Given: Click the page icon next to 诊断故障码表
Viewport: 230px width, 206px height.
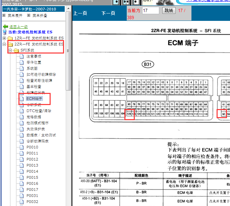Looking at the screenshot, I should coord(22,141).
